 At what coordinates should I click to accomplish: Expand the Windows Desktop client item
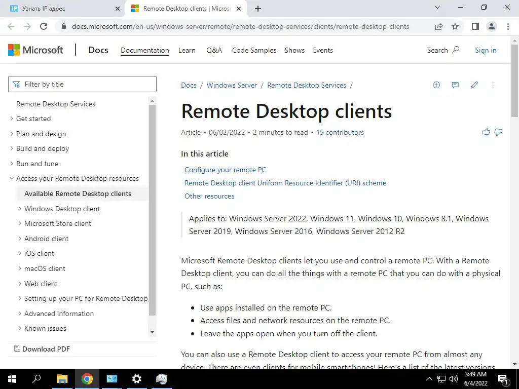pos(20,209)
